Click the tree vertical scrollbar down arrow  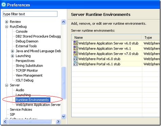(64, 116)
